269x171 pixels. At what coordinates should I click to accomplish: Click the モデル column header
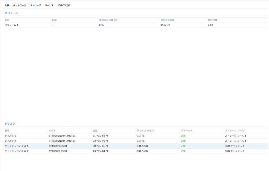[x=52, y=131]
